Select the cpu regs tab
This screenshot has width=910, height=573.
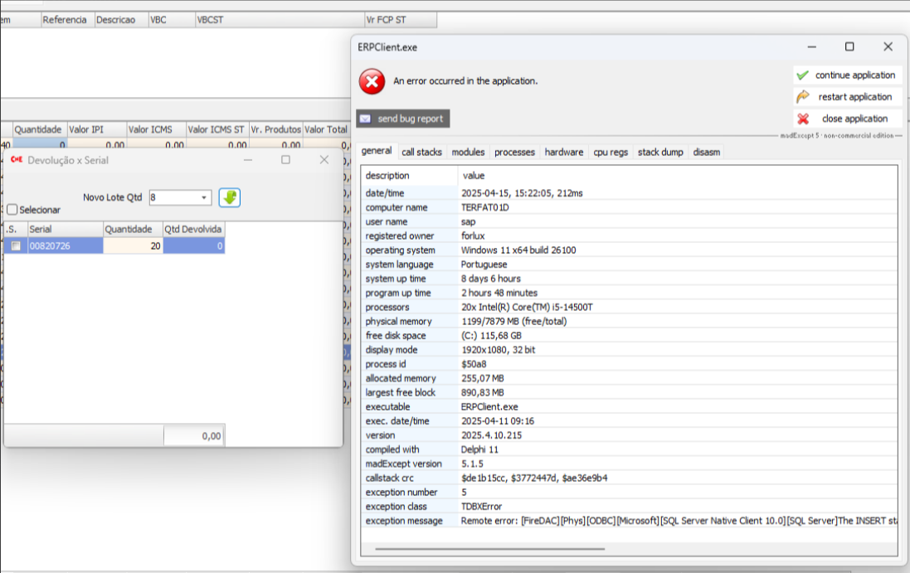pyautogui.click(x=610, y=152)
